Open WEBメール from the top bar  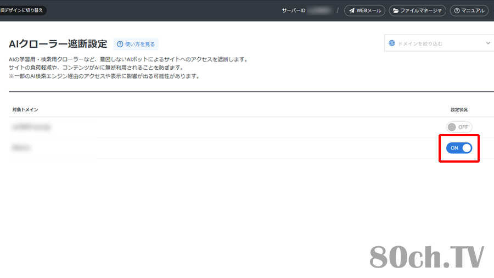[x=364, y=10]
